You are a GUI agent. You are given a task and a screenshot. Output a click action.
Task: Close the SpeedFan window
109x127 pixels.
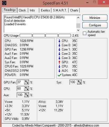click(x=104, y=2)
